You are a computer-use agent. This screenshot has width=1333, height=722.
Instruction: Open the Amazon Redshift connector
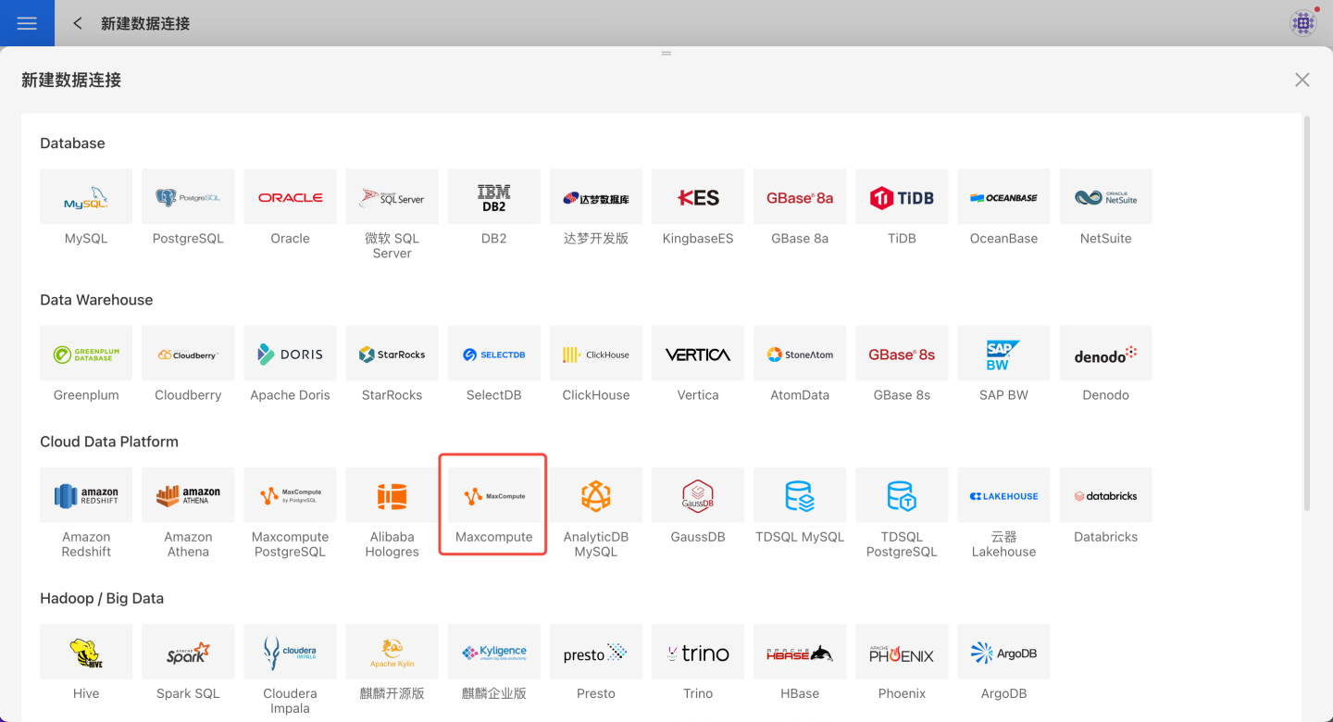click(x=86, y=496)
